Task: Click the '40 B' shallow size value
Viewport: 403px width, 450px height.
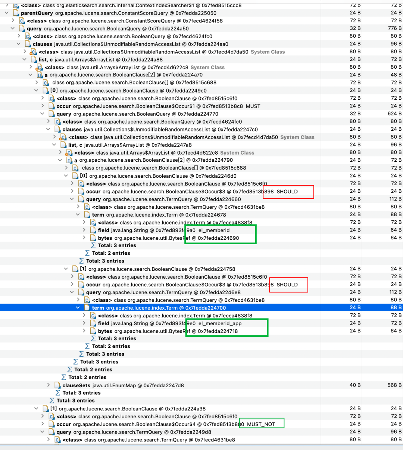Action: (x=355, y=385)
